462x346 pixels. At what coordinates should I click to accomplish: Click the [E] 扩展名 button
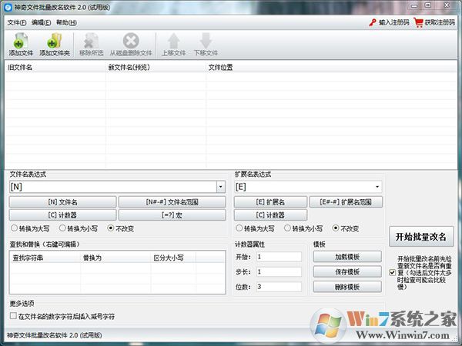pos(270,202)
